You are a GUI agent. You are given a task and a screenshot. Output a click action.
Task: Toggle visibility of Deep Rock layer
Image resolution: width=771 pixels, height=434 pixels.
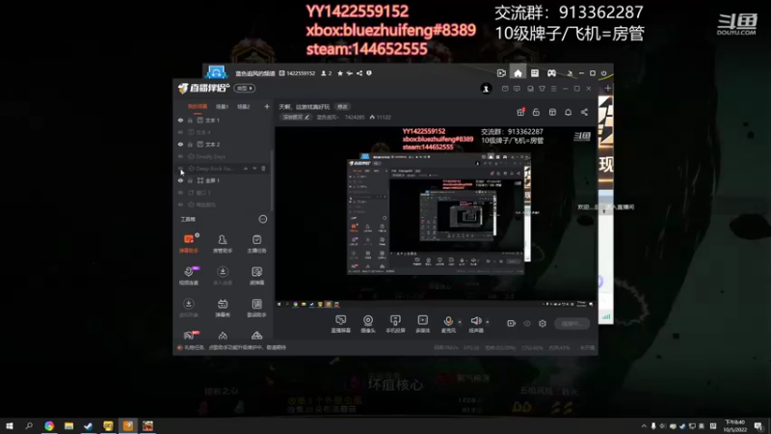[x=180, y=168]
